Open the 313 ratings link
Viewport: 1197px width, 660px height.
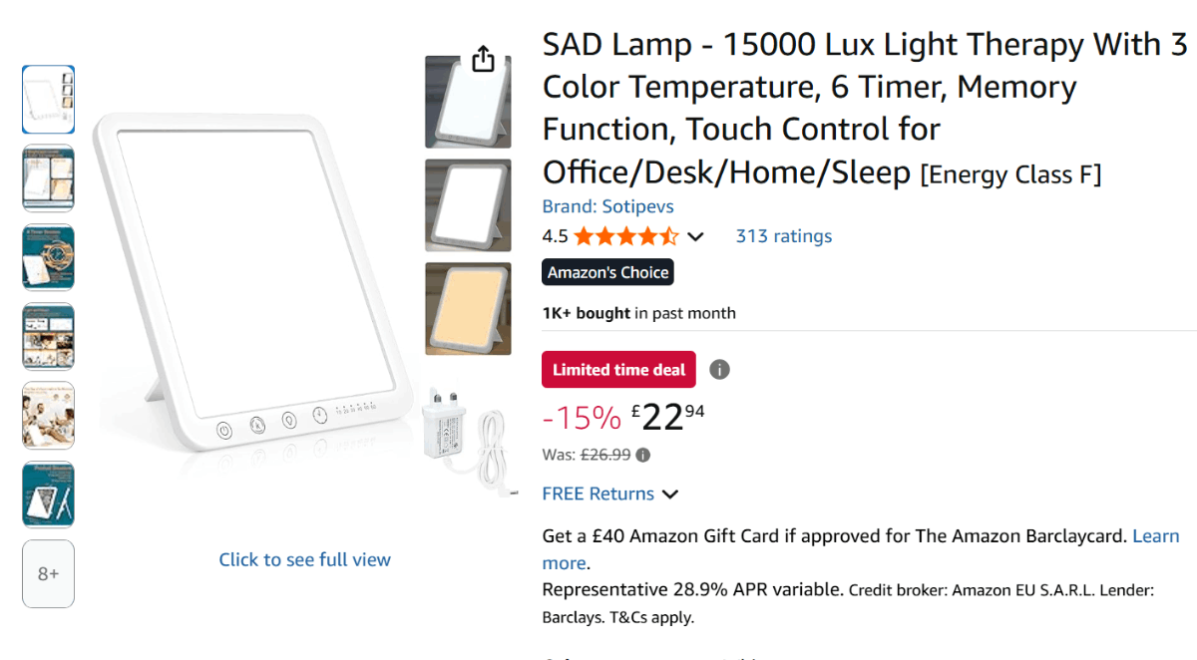783,236
